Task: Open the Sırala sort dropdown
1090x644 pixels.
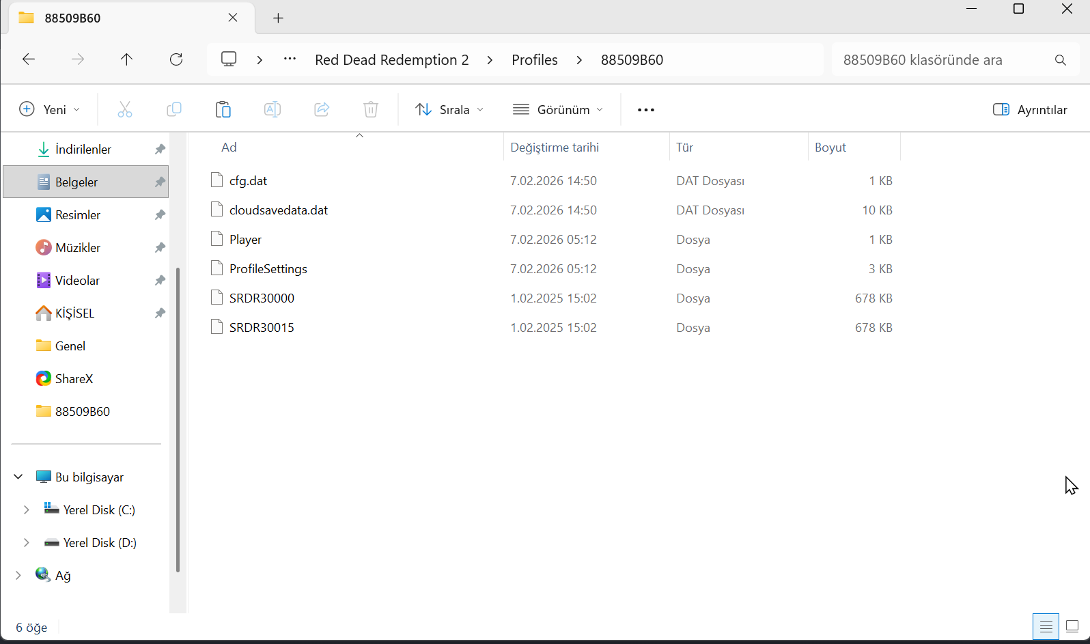Action: 449,109
